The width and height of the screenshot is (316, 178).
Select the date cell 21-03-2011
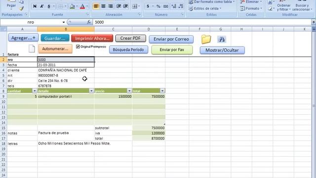coord(66,65)
